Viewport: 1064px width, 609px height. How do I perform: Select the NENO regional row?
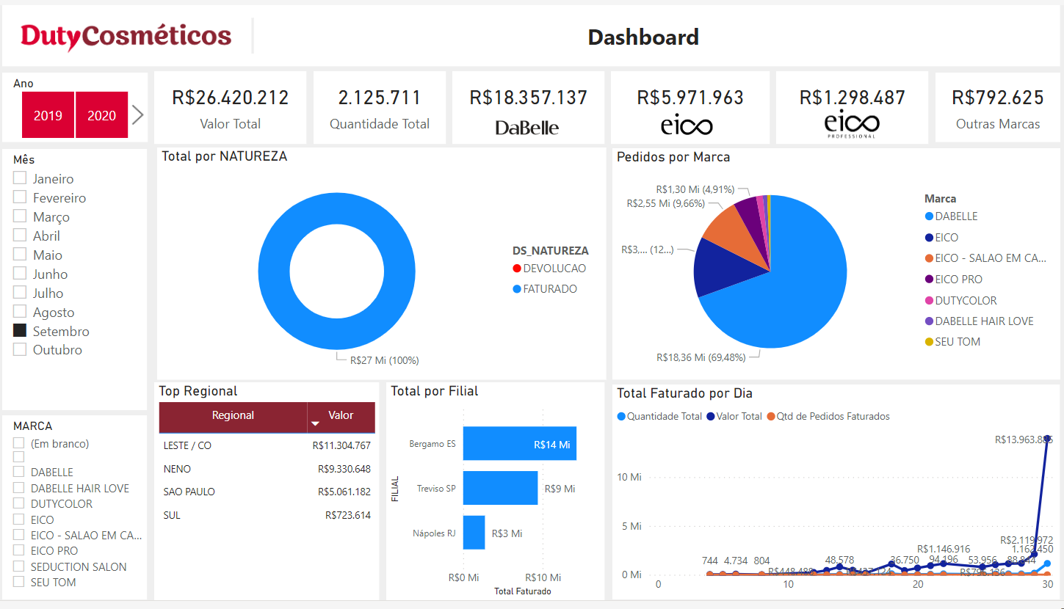click(x=267, y=469)
